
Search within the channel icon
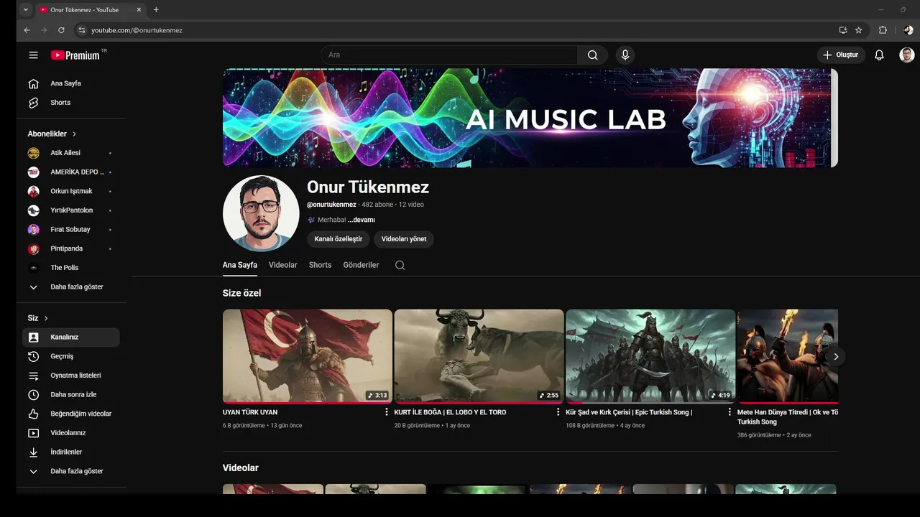[x=400, y=265]
